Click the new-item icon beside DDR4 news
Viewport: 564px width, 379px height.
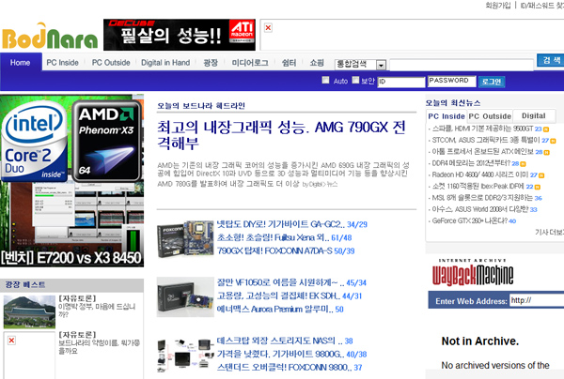[x=523, y=164]
